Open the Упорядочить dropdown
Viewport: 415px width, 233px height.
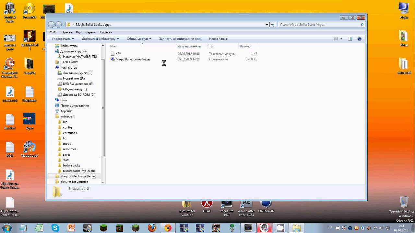(63, 39)
